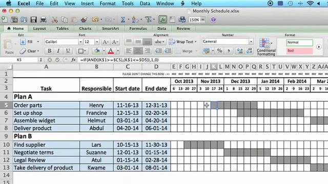Decrease font size with the smaller A icon
Image resolution: width=328 pixels, height=184 pixels.
coord(115,42)
